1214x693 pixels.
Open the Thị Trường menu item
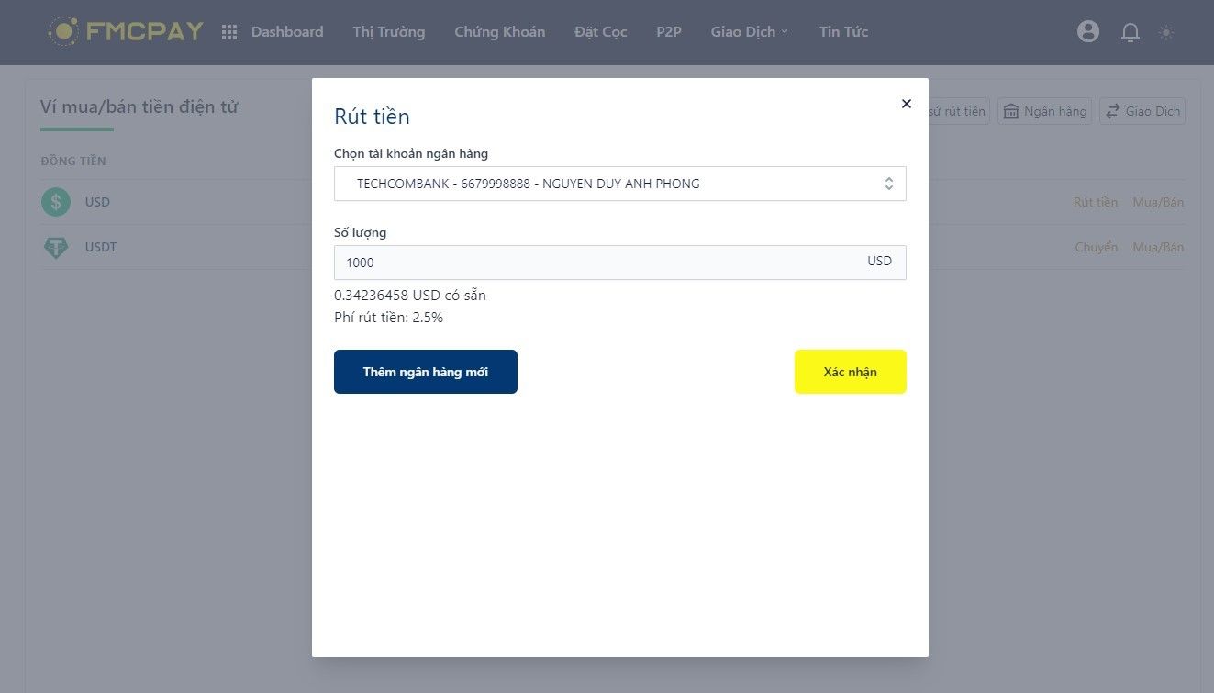389,32
